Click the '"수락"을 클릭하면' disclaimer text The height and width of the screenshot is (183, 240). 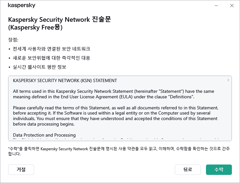(x=119, y=151)
